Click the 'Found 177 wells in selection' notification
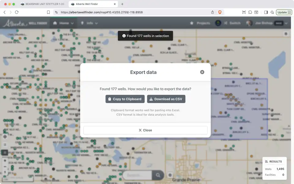The image size is (294, 184). (145, 36)
